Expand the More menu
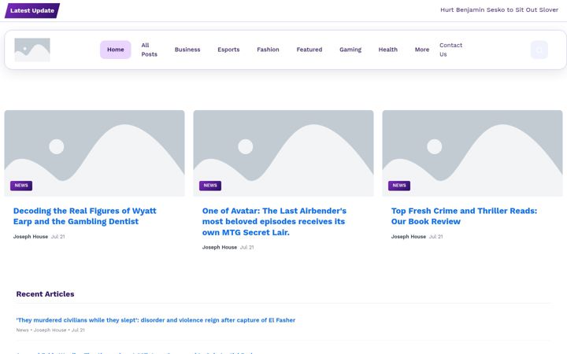Screen dimensions: 567x354 click(422, 50)
